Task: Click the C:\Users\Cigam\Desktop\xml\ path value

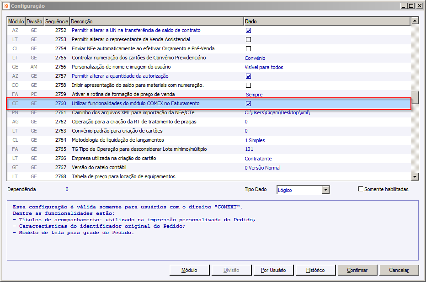Action: 277,112
